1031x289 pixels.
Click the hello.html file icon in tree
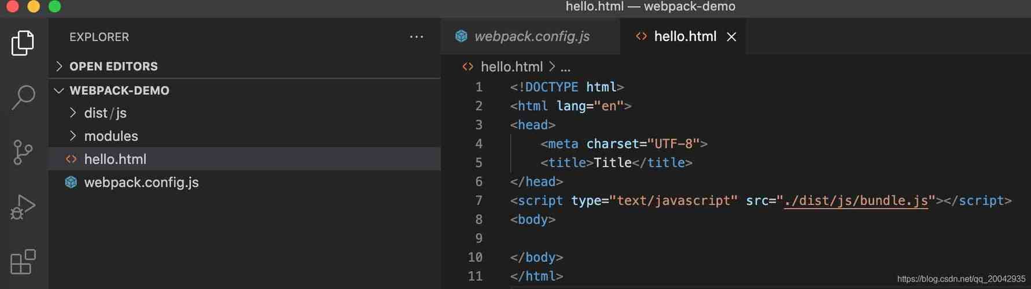pos(71,160)
